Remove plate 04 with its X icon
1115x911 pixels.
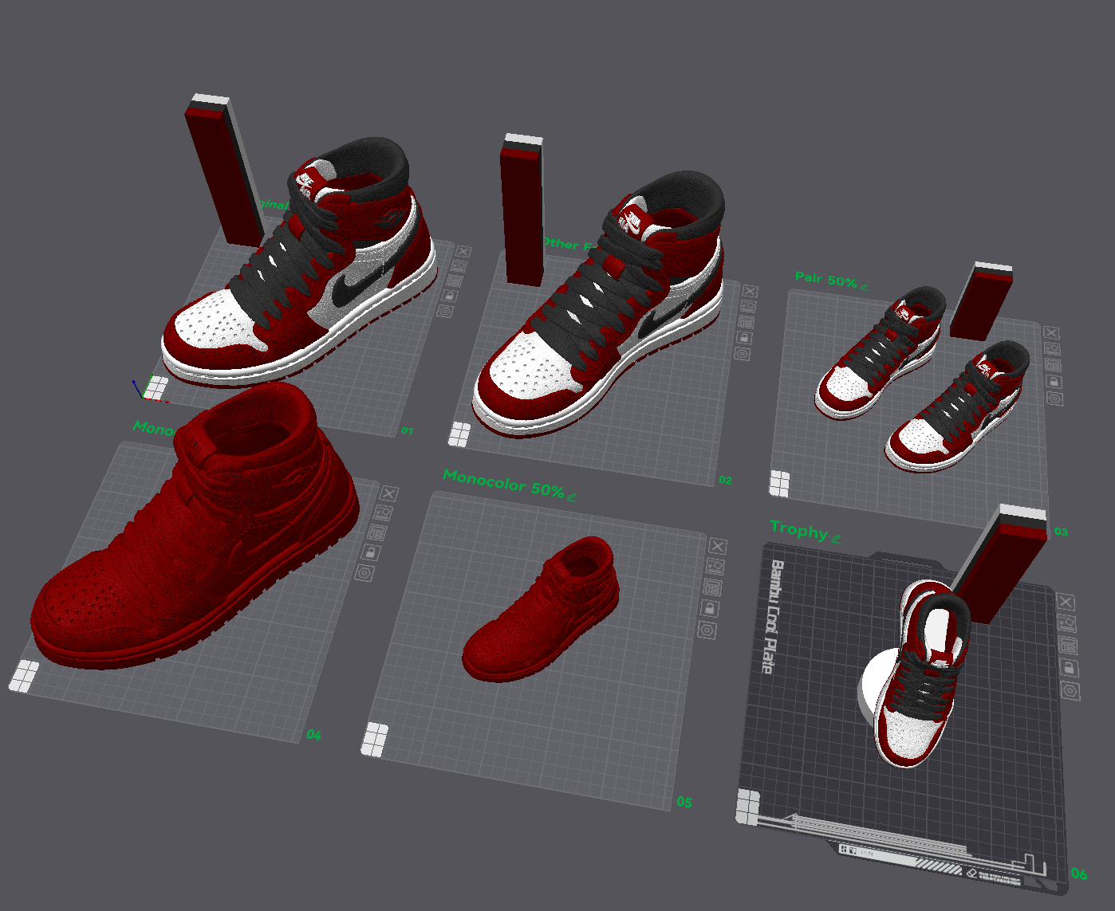pyautogui.click(x=388, y=494)
